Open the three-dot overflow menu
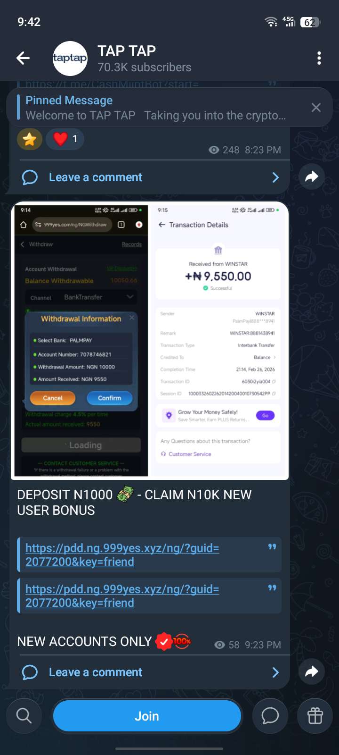This screenshot has height=755, width=339. (319, 58)
